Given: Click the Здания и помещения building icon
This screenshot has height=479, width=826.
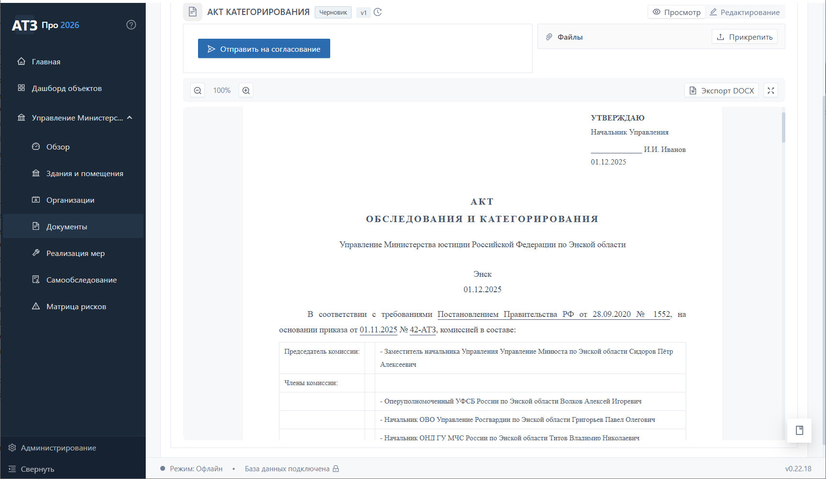Looking at the screenshot, I should tap(36, 173).
